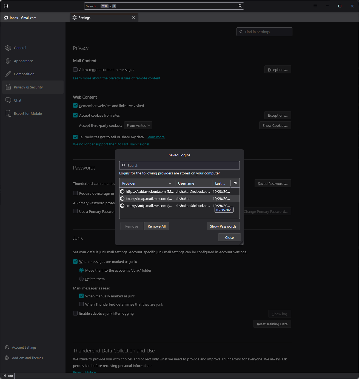The width and height of the screenshot is (359, 379).
Task: Click the online status icon in status bar
Action: tap(10, 376)
